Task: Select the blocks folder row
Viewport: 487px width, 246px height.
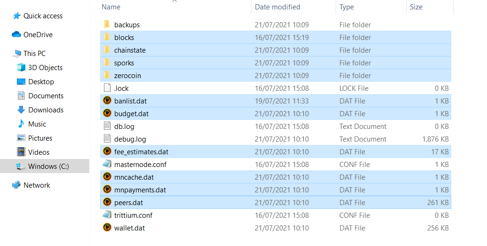Action: coord(275,37)
